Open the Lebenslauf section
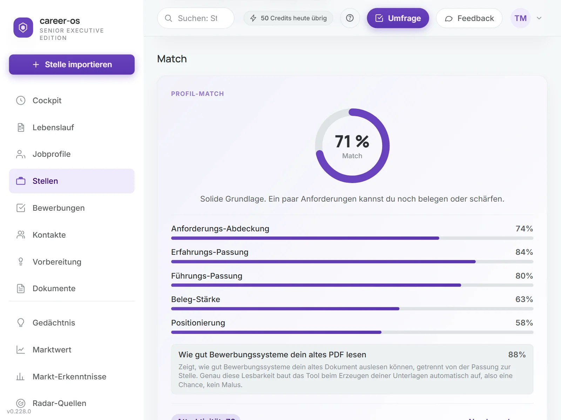Screen dimensions: 561x420 tap(72, 127)
